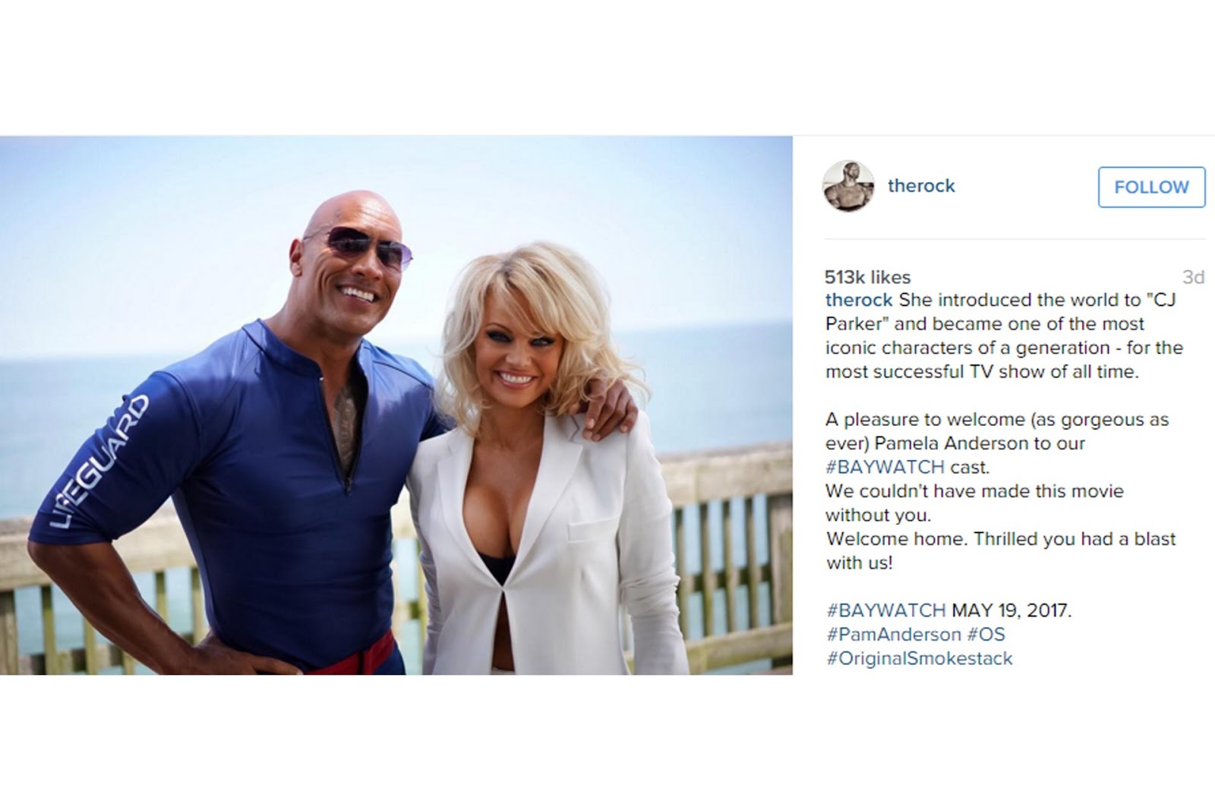Click the 513k likes count
1215x810 pixels.
(x=868, y=277)
